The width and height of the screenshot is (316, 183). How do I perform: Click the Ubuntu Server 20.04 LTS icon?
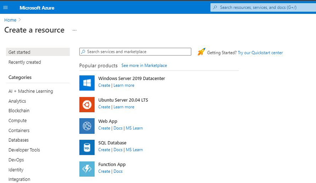pos(87,104)
